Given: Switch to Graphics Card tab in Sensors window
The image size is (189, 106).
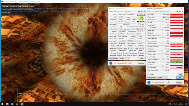Looking at the screenshot, I should click(x=151, y=12).
